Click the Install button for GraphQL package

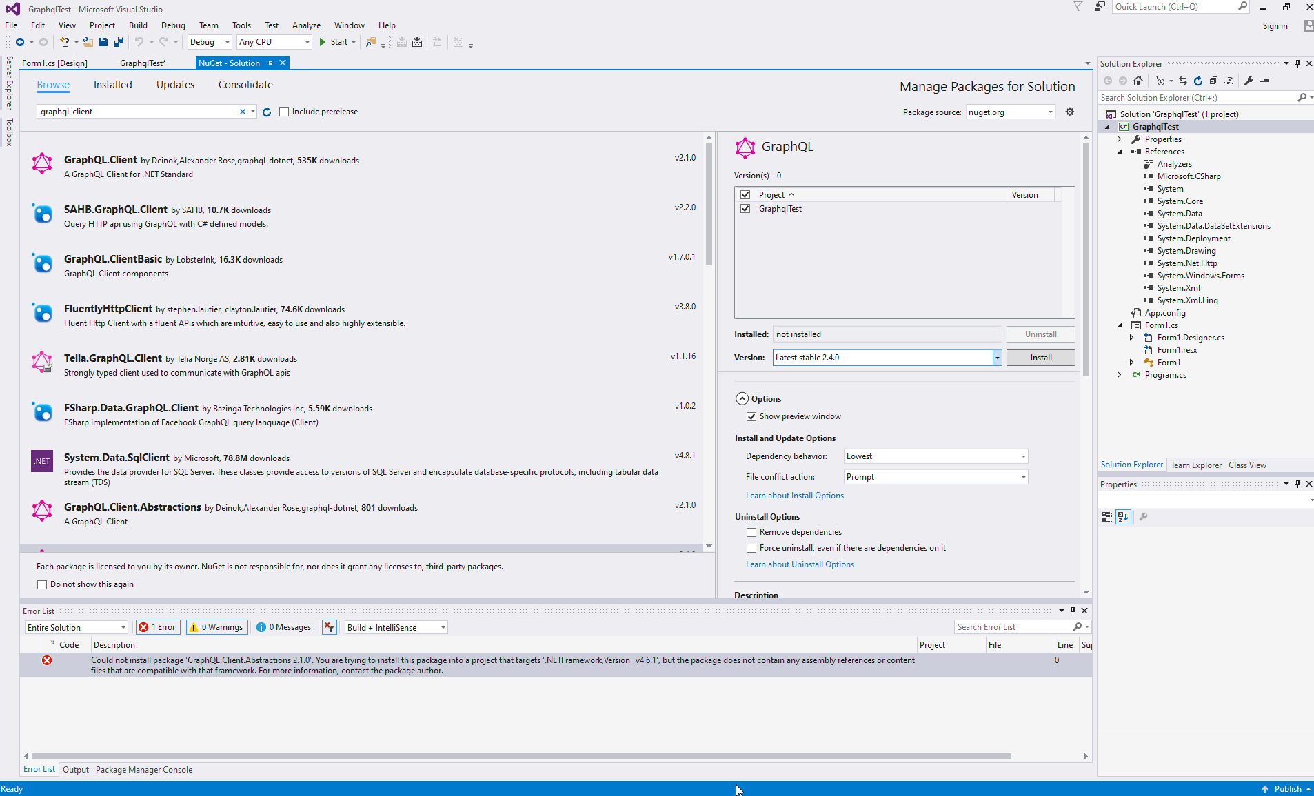1040,357
